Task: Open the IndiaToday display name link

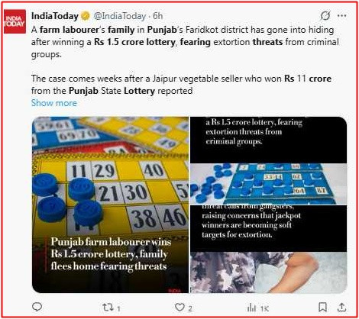Action: pos(55,16)
